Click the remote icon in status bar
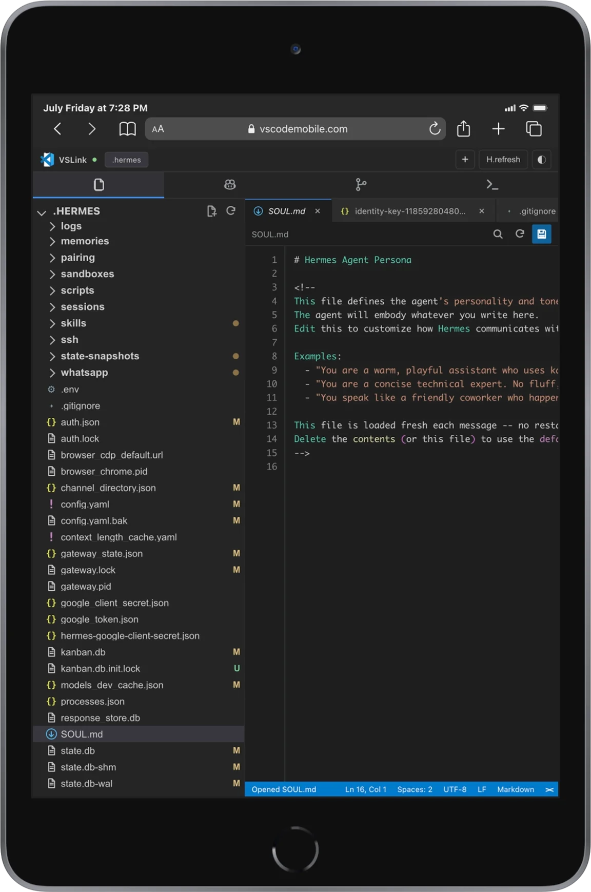The image size is (591, 892). point(549,789)
